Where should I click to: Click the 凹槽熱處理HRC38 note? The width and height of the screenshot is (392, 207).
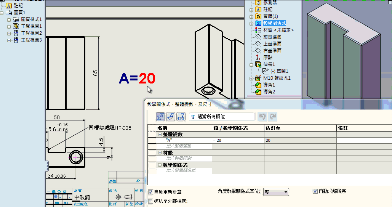[x=110, y=128]
